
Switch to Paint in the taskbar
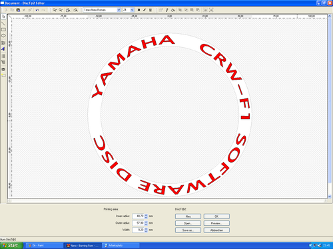[x=45, y=246]
